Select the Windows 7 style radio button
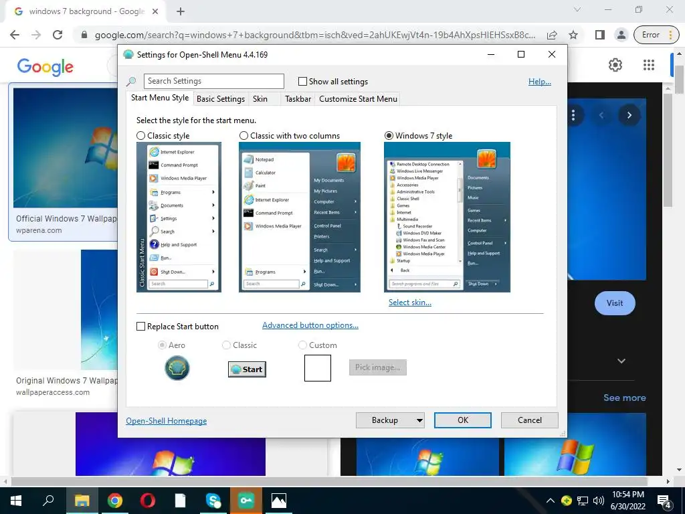The height and width of the screenshot is (514, 685). click(389, 135)
